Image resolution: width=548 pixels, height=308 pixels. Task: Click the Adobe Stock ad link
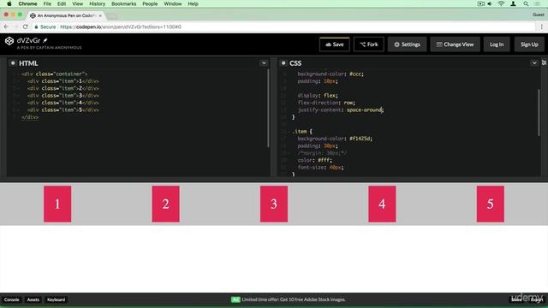click(294, 299)
